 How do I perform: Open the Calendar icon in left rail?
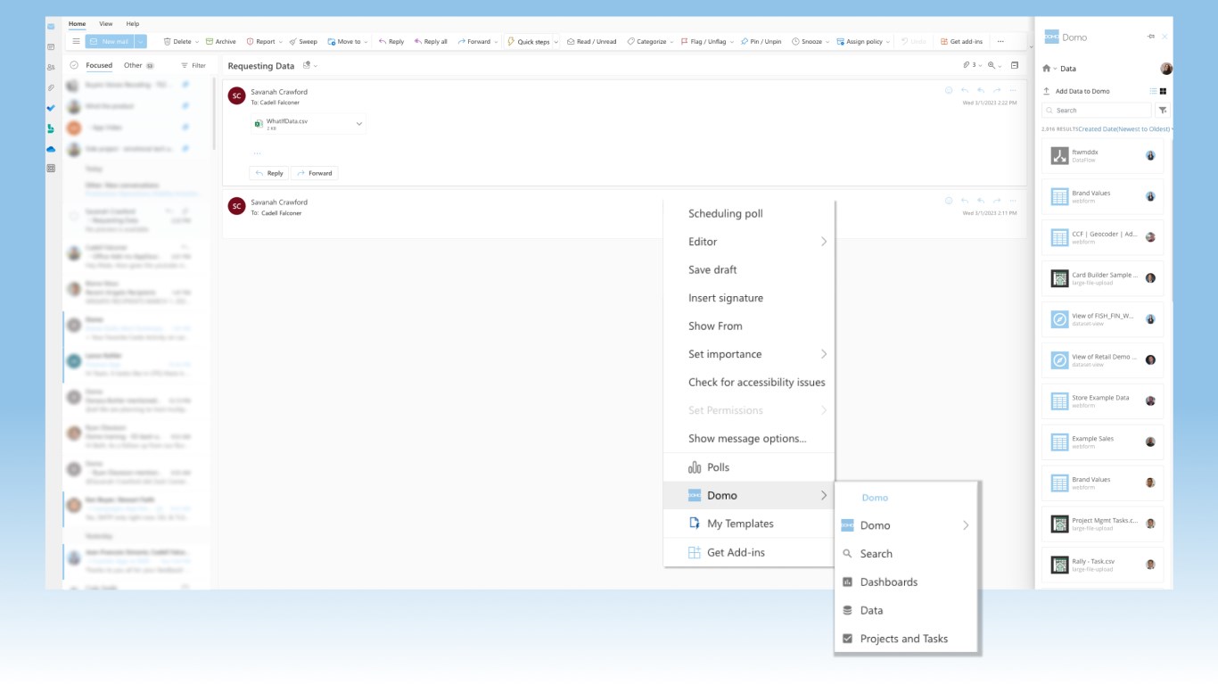click(51, 46)
